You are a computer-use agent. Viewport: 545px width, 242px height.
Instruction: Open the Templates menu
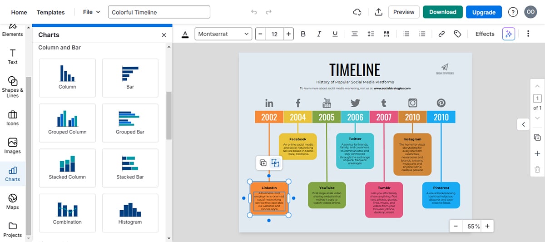[x=50, y=12]
